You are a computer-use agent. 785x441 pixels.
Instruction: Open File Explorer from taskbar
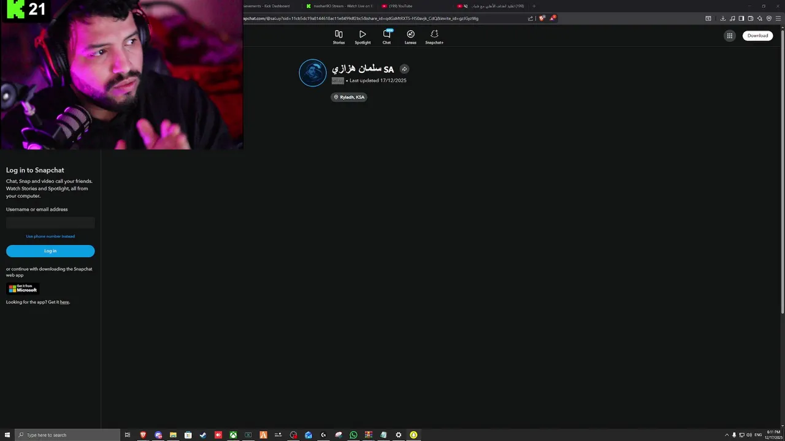(173, 435)
